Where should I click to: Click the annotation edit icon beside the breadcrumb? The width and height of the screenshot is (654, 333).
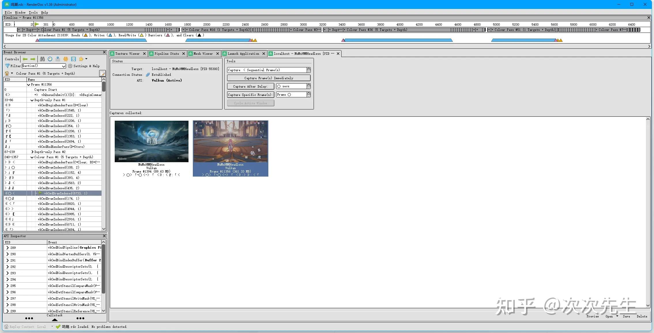coord(102,73)
